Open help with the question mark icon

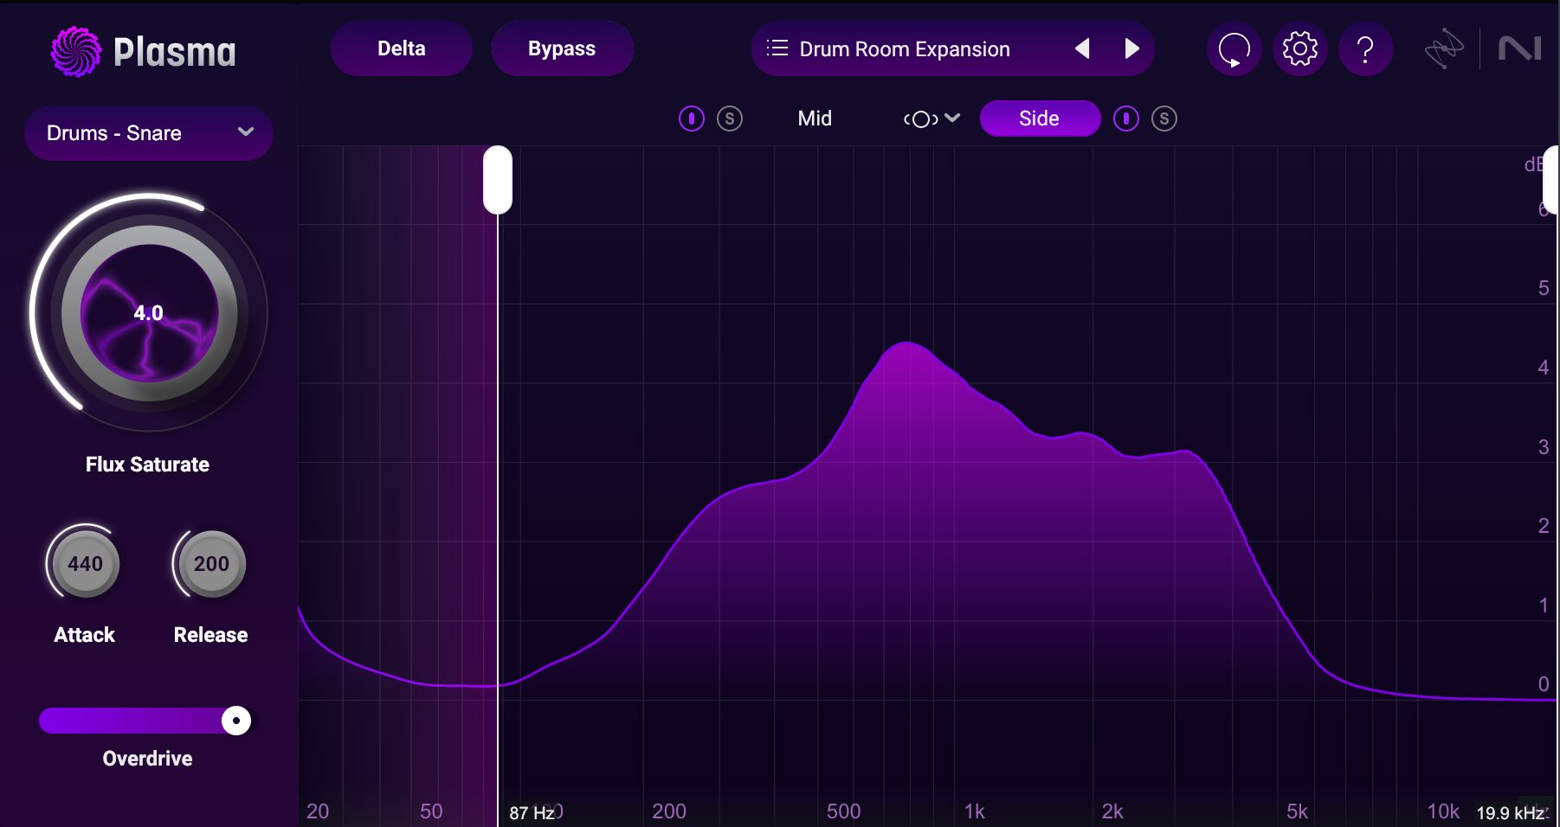1365,48
